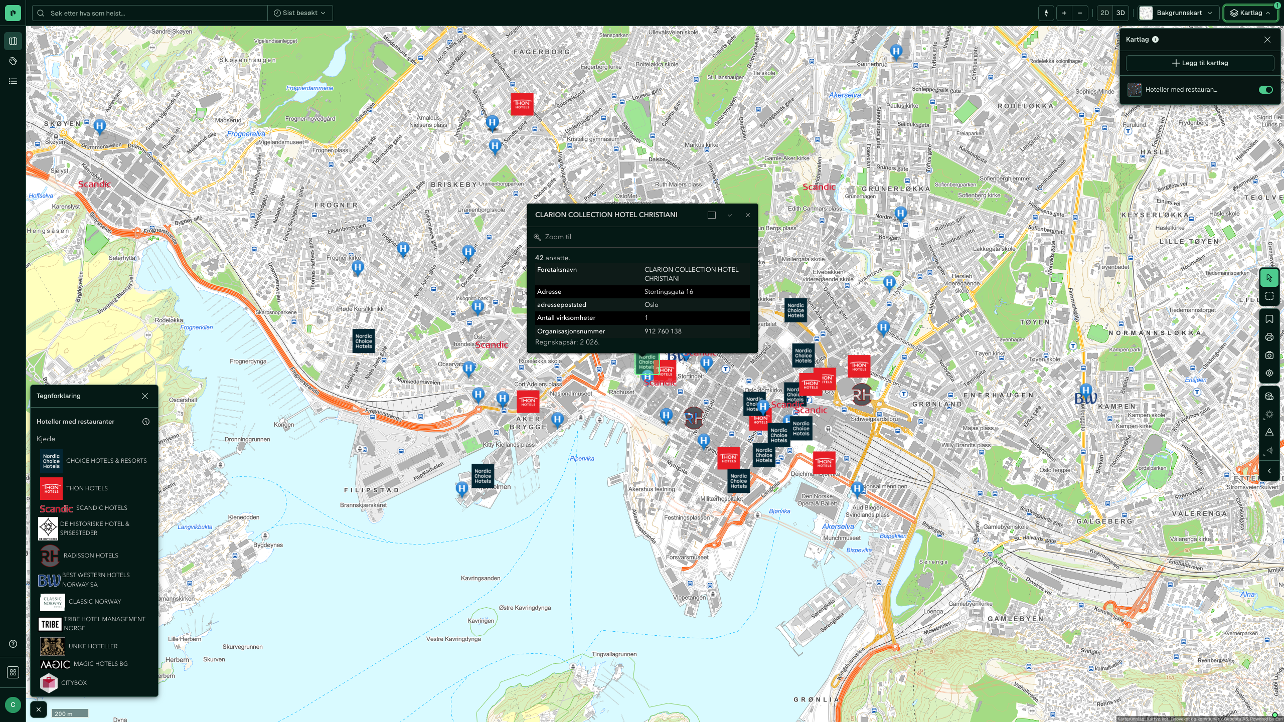Open the print map tool
The image size is (1284, 722).
point(1269,337)
